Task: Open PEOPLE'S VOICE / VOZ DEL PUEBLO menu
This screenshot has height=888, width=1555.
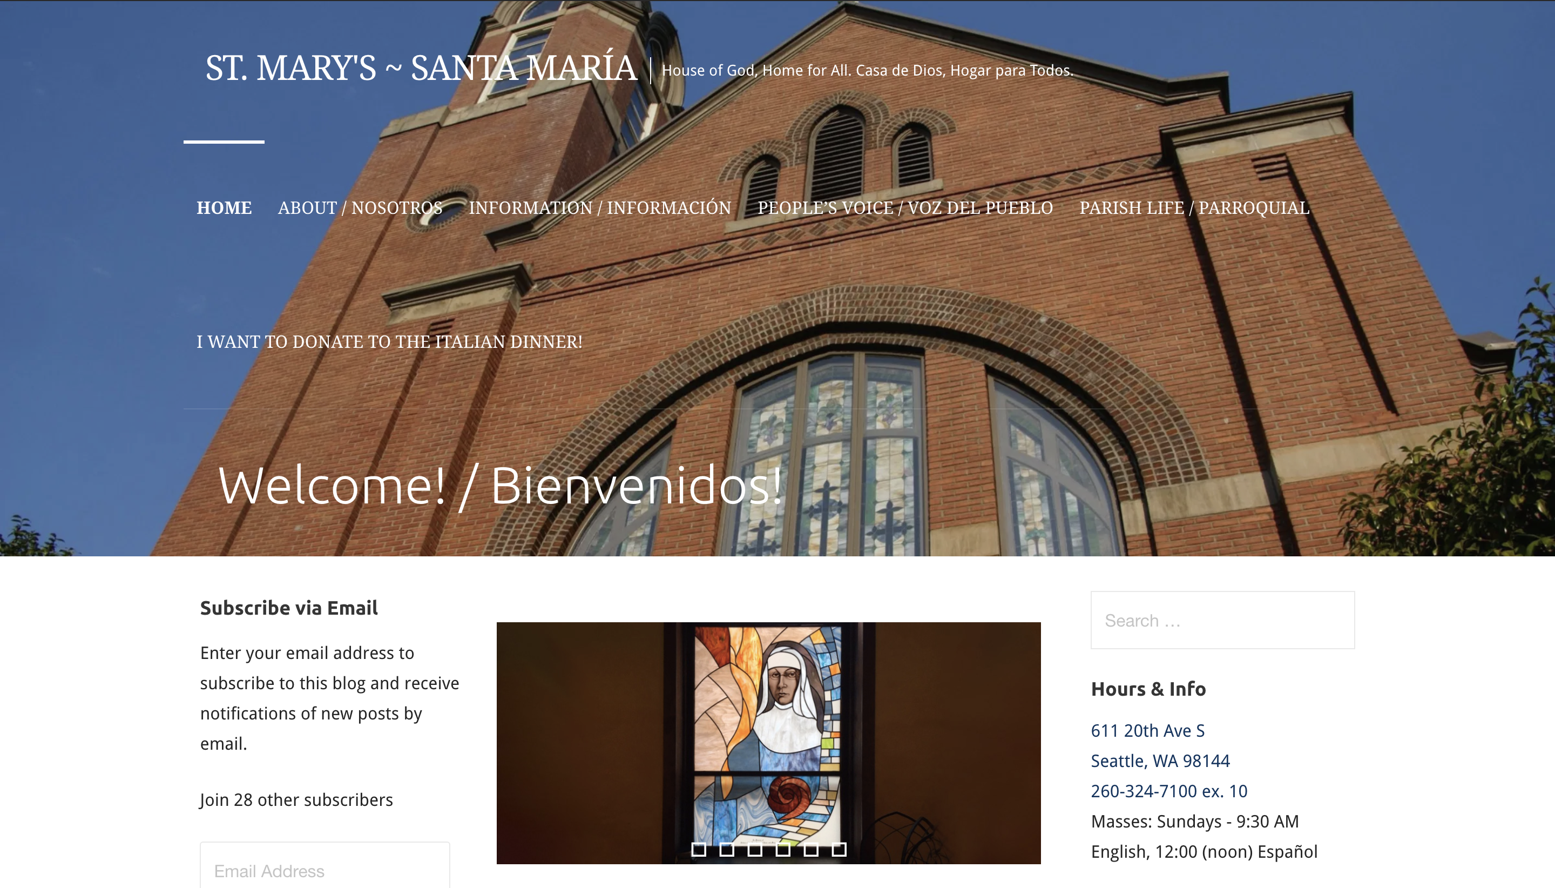Action: point(905,208)
